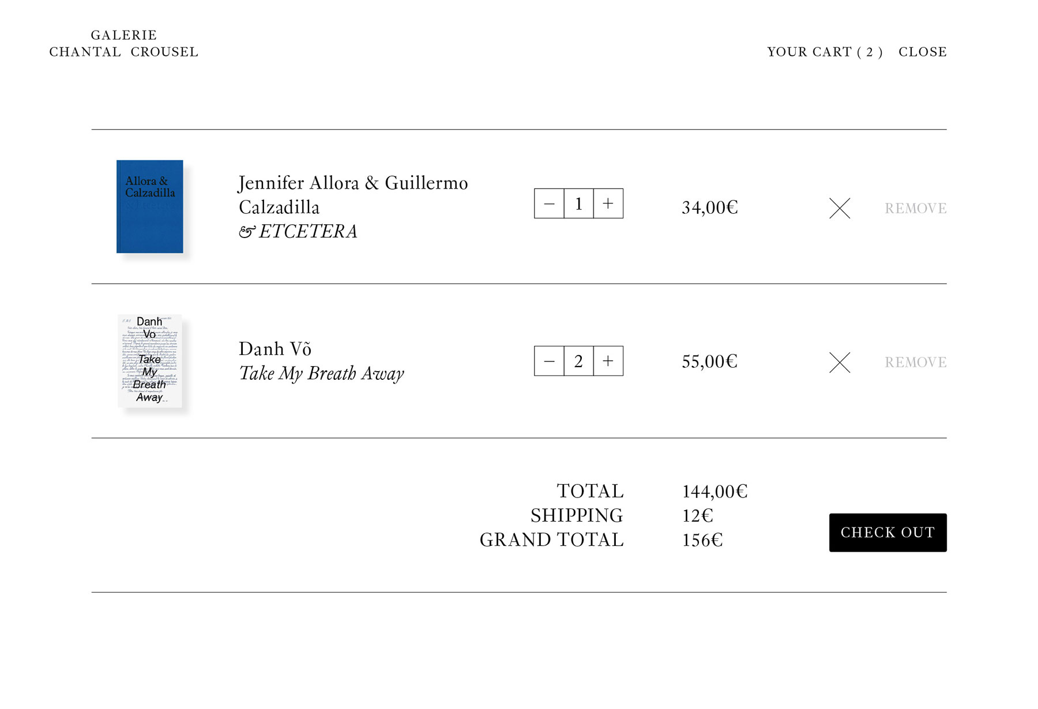The width and height of the screenshot is (1038, 709).
Task: Open the & ETCETERA book title
Action: tap(298, 232)
